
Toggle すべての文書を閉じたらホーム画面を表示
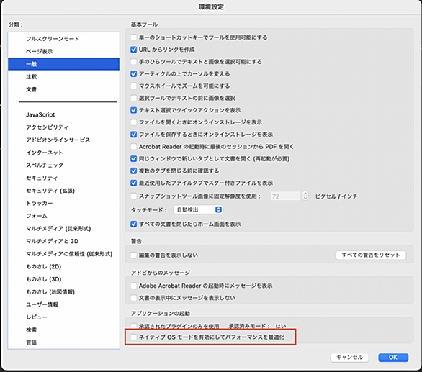pyautogui.click(x=133, y=224)
